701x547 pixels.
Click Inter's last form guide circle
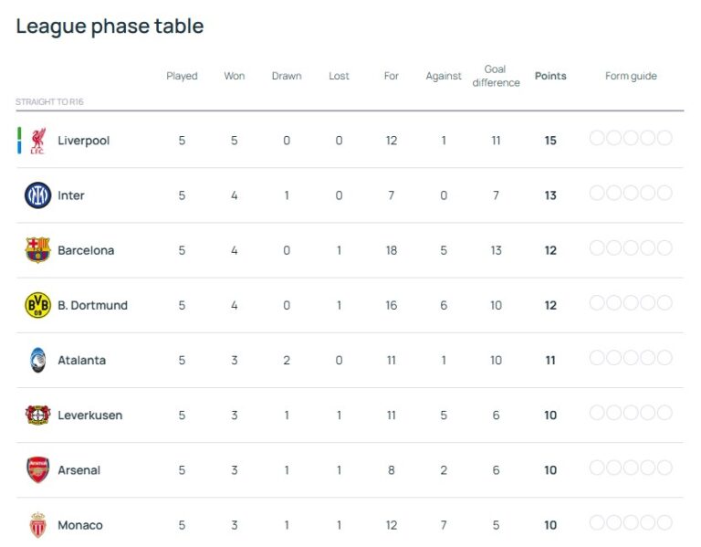664,193
